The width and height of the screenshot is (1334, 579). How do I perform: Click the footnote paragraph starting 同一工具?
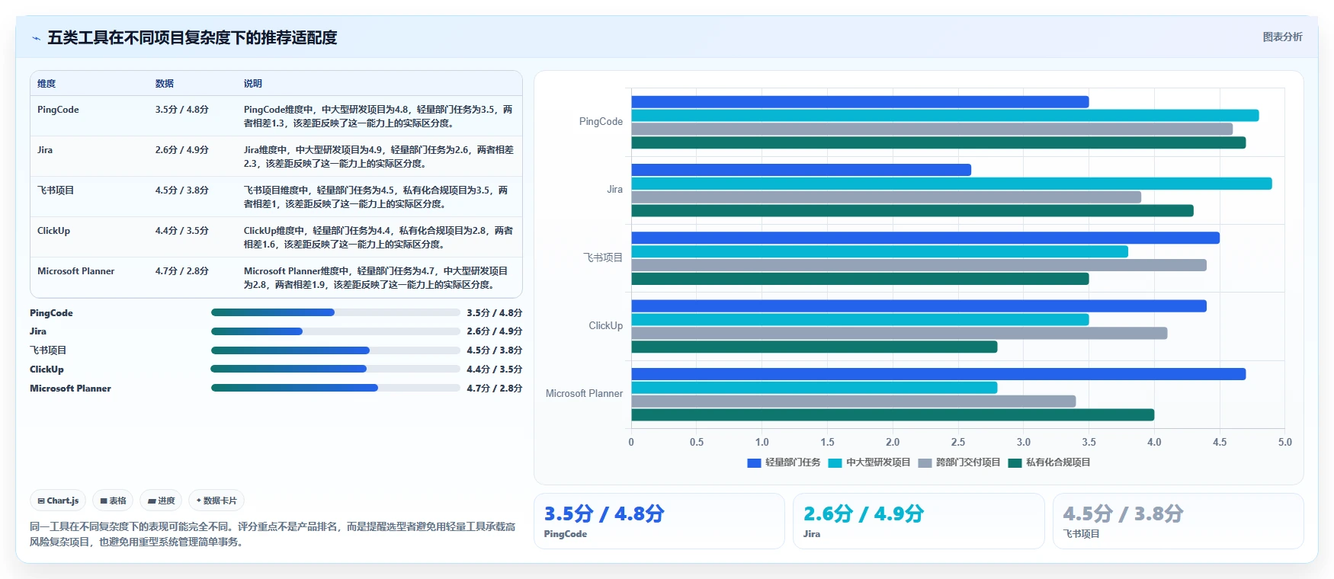point(273,534)
